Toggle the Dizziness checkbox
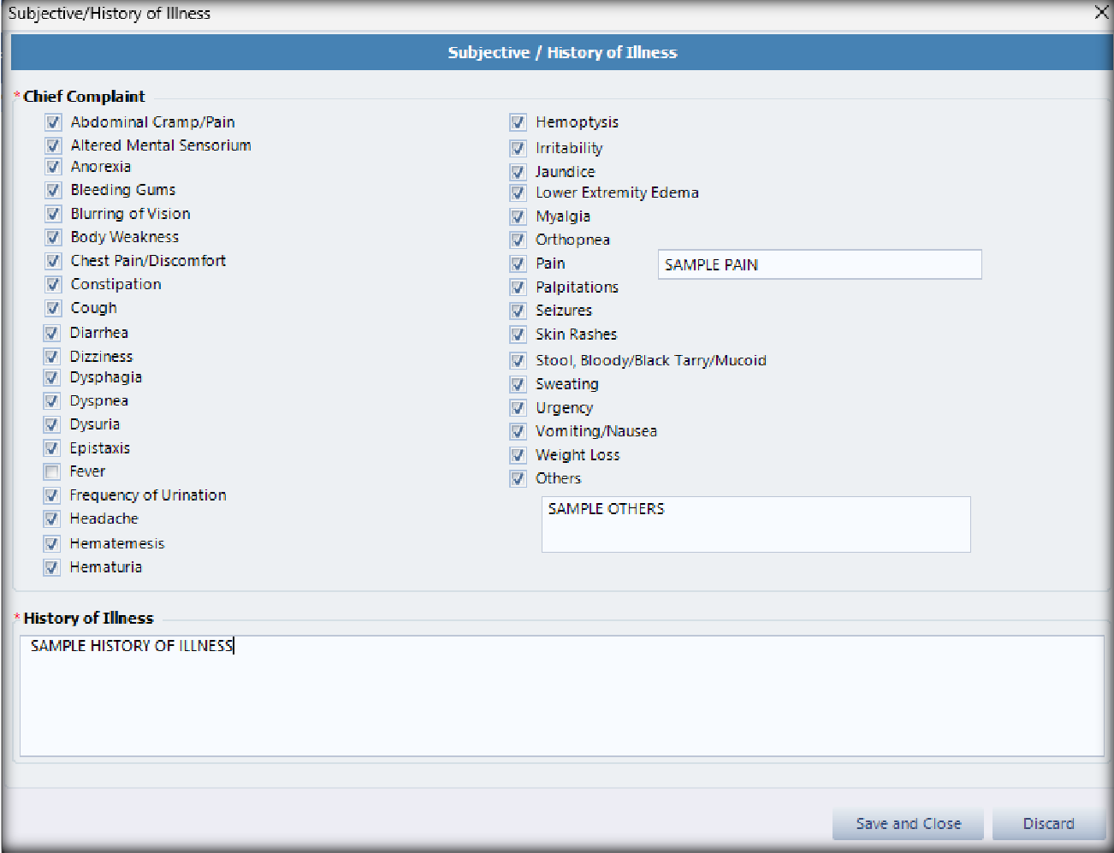The width and height of the screenshot is (1114, 853). pyautogui.click(x=52, y=357)
